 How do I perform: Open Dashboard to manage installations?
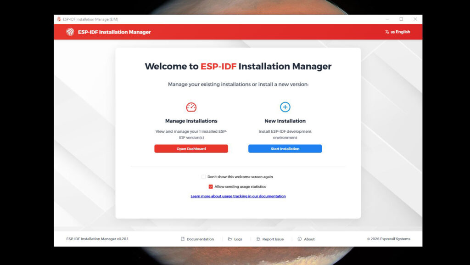tap(191, 149)
